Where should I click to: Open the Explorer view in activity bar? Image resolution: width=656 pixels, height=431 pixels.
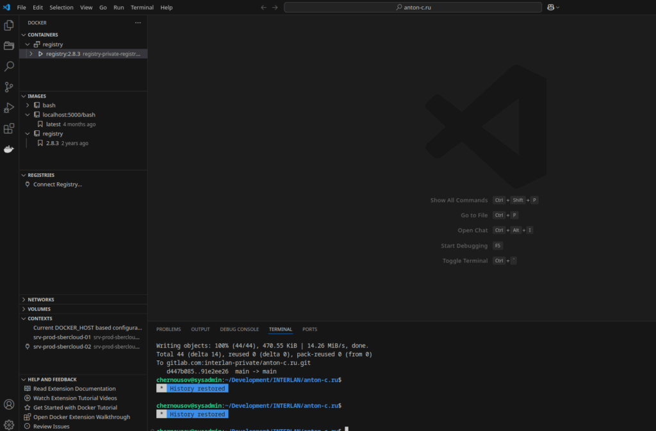[9, 25]
